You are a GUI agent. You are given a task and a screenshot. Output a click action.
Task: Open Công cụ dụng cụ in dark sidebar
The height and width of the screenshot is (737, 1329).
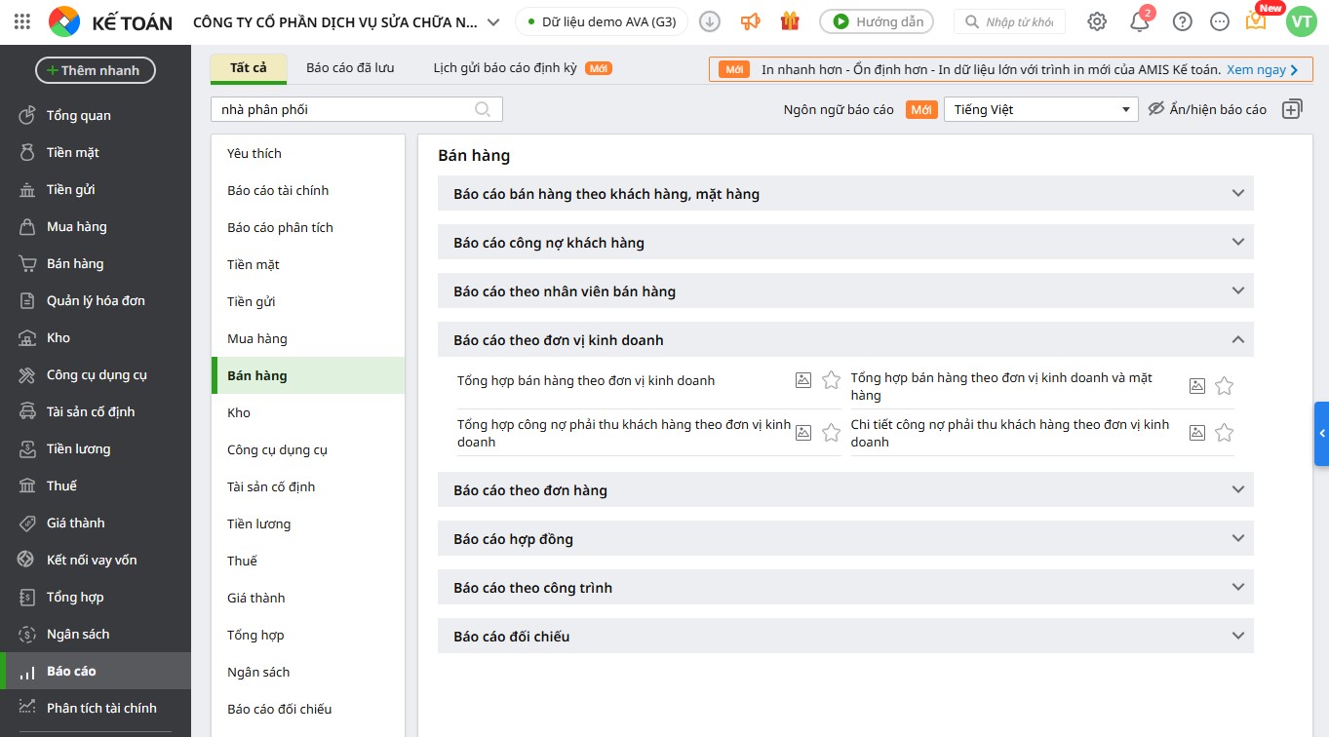coord(96,374)
